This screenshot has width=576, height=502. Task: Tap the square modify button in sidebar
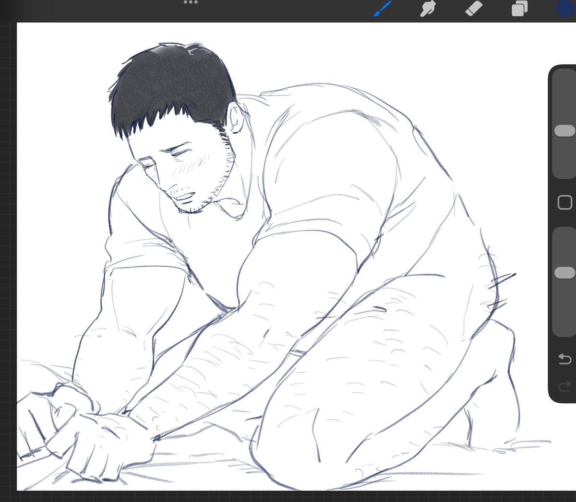(x=565, y=202)
